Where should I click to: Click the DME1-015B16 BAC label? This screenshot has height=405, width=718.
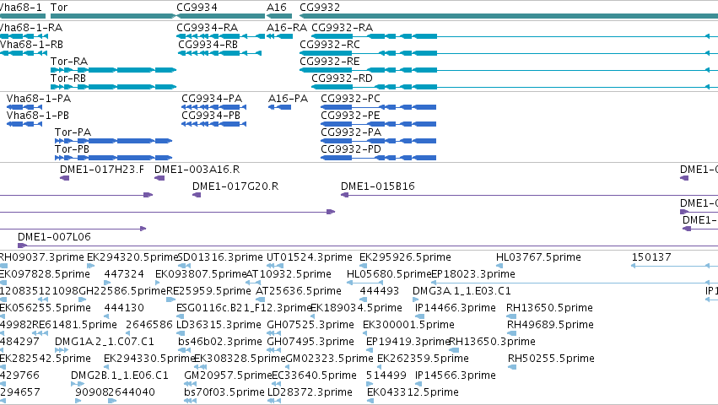378,186
